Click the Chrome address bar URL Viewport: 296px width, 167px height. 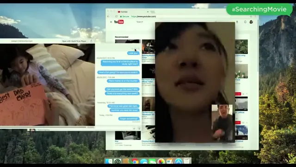144,17
